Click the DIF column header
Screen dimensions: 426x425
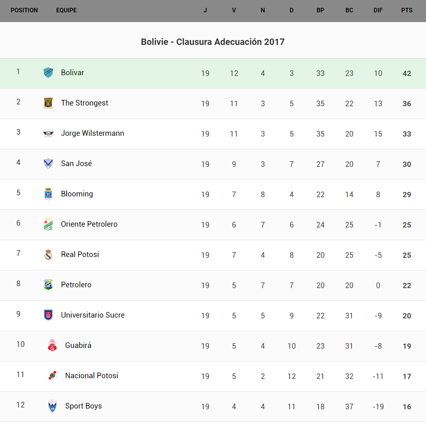[x=378, y=10]
